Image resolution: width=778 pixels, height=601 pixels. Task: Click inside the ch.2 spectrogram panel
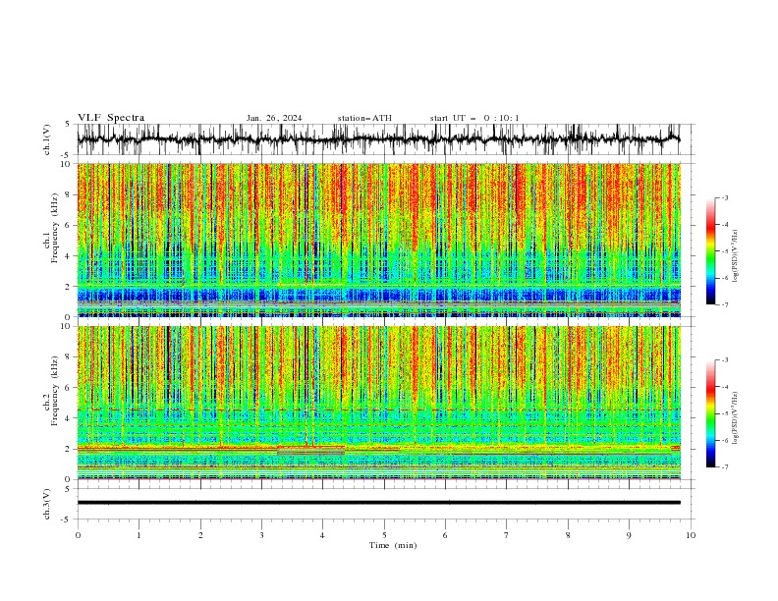(378, 403)
